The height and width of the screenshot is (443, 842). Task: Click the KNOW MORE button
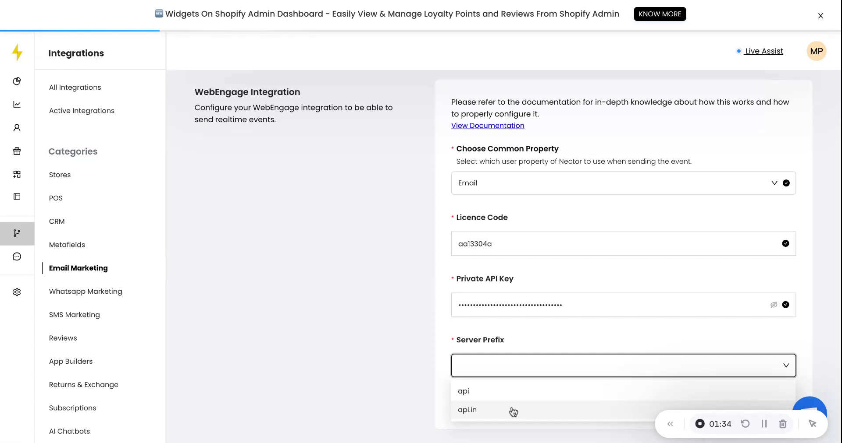660,14
